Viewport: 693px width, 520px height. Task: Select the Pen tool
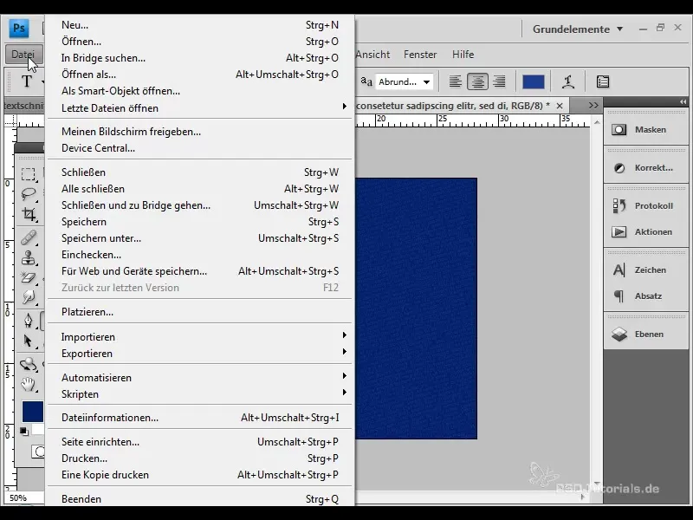(29, 320)
